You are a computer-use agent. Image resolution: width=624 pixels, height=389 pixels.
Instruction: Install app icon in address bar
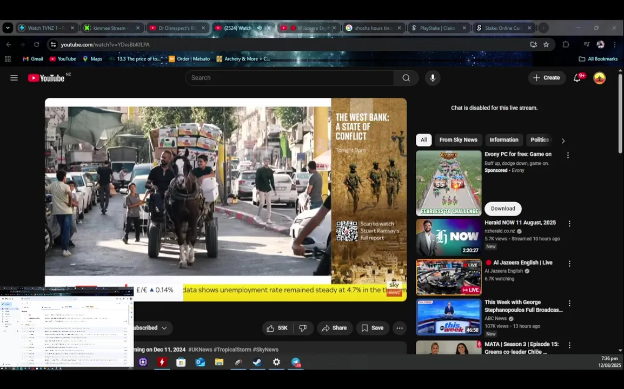[533, 44]
